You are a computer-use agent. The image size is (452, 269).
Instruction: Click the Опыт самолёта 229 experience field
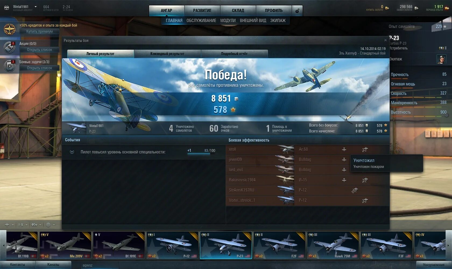point(418,27)
